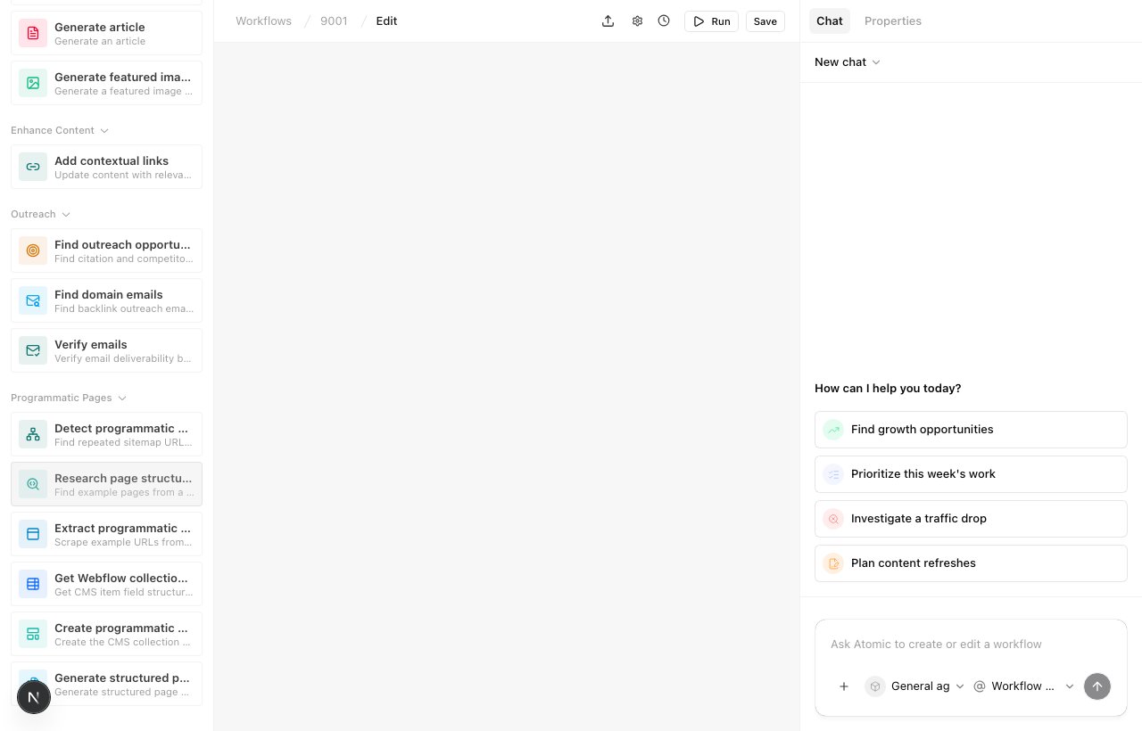Select the Verify emails node title

click(x=91, y=345)
